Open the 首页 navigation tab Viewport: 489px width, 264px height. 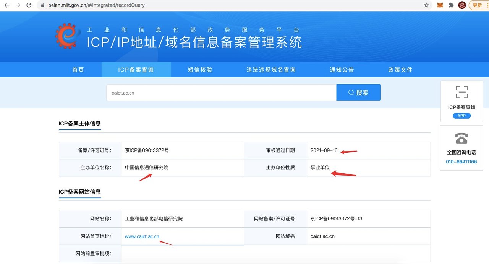[78, 70]
